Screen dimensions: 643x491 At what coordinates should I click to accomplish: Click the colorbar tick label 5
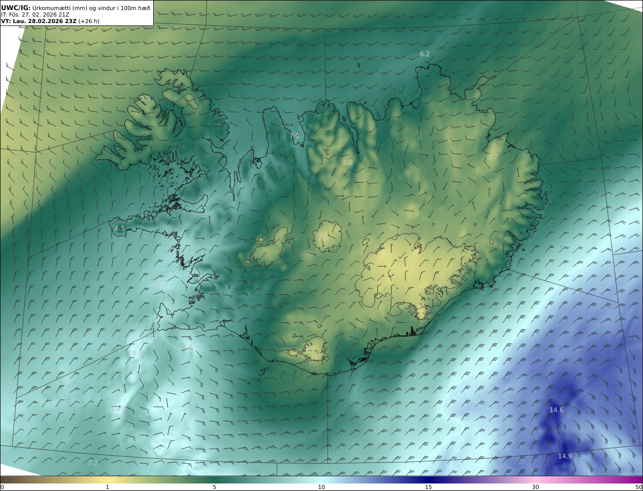pos(215,487)
